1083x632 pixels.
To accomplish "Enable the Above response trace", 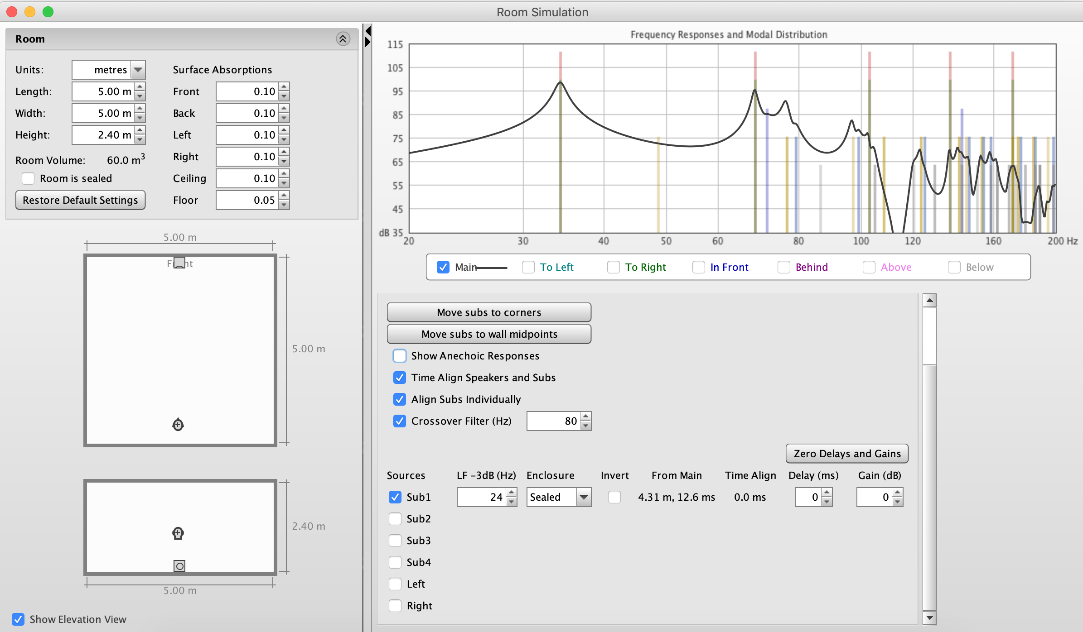I will pos(869,267).
